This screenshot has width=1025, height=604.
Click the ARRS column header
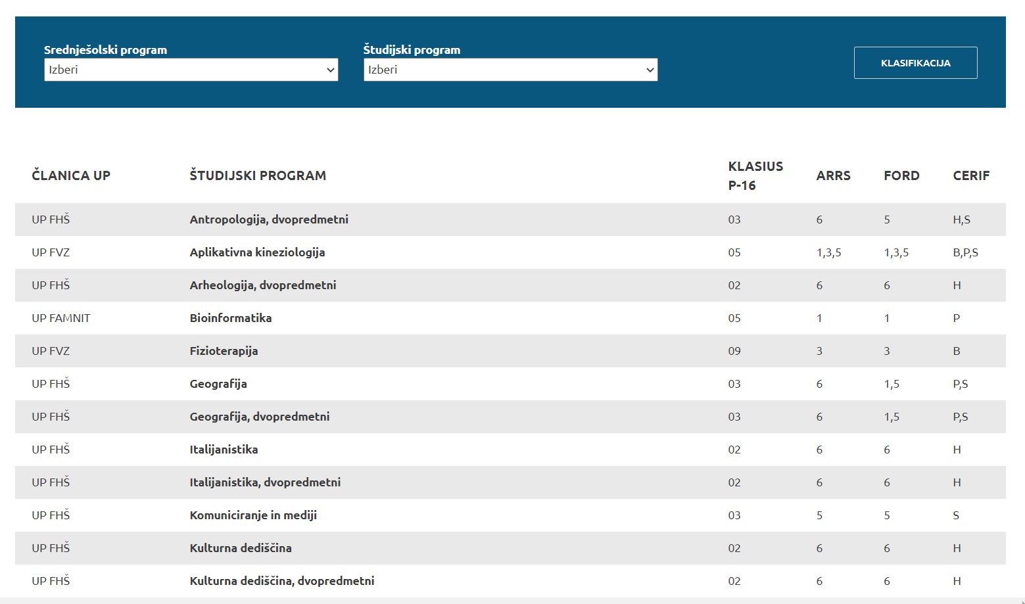coord(834,175)
